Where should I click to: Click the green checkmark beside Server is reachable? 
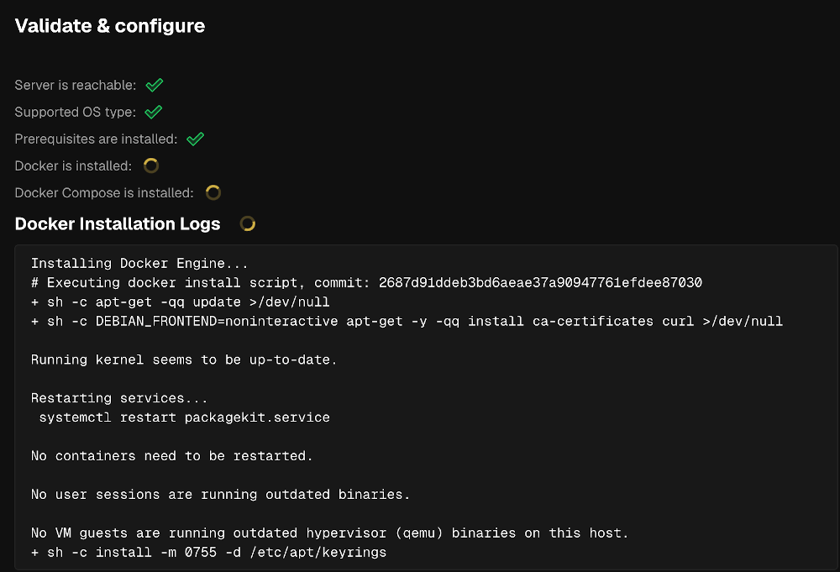[x=155, y=85]
